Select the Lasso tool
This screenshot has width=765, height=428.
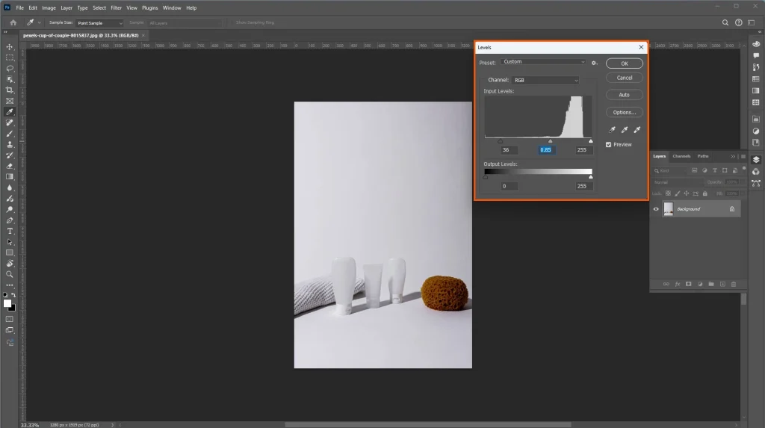click(9, 68)
